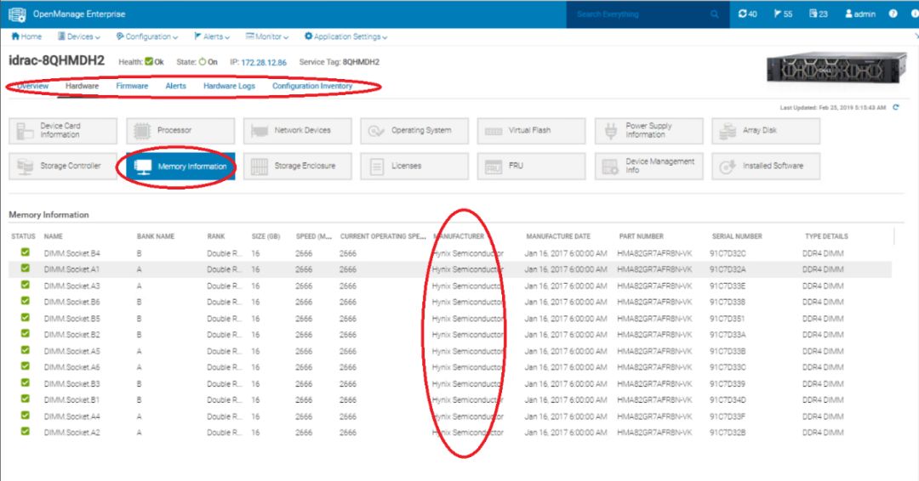
Task: Click status check icon for DIMM.Socket.B4
Action: pyautogui.click(x=26, y=252)
